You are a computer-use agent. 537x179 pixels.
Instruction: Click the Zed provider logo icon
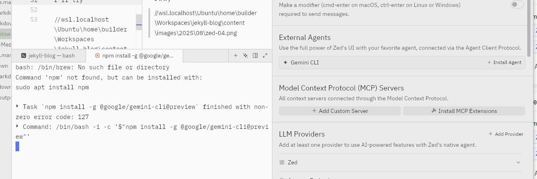click(x=282, y=162)
